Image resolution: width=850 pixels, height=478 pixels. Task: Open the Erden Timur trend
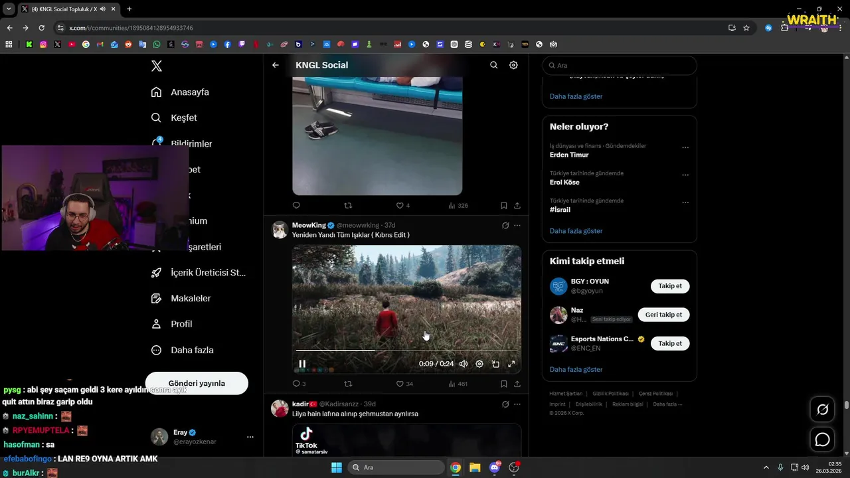pyautogui.click(x=569, y=155)
